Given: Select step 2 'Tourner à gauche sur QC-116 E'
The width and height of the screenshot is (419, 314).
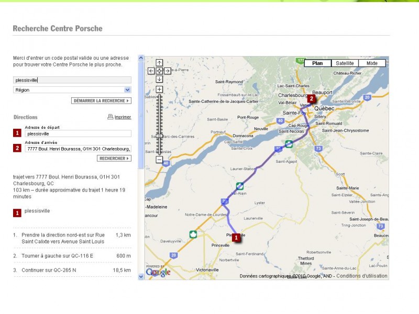Looking at the screenshot, I should [x=72, y=256].
